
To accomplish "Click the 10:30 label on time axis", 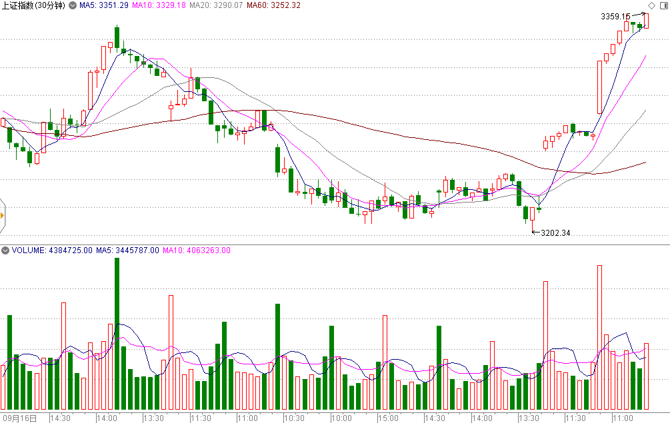I will (x=294, y=418).
